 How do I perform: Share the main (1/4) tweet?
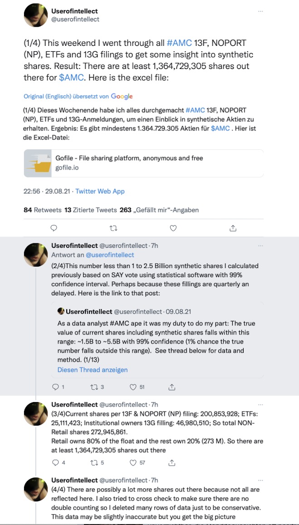tap(233, 228)
